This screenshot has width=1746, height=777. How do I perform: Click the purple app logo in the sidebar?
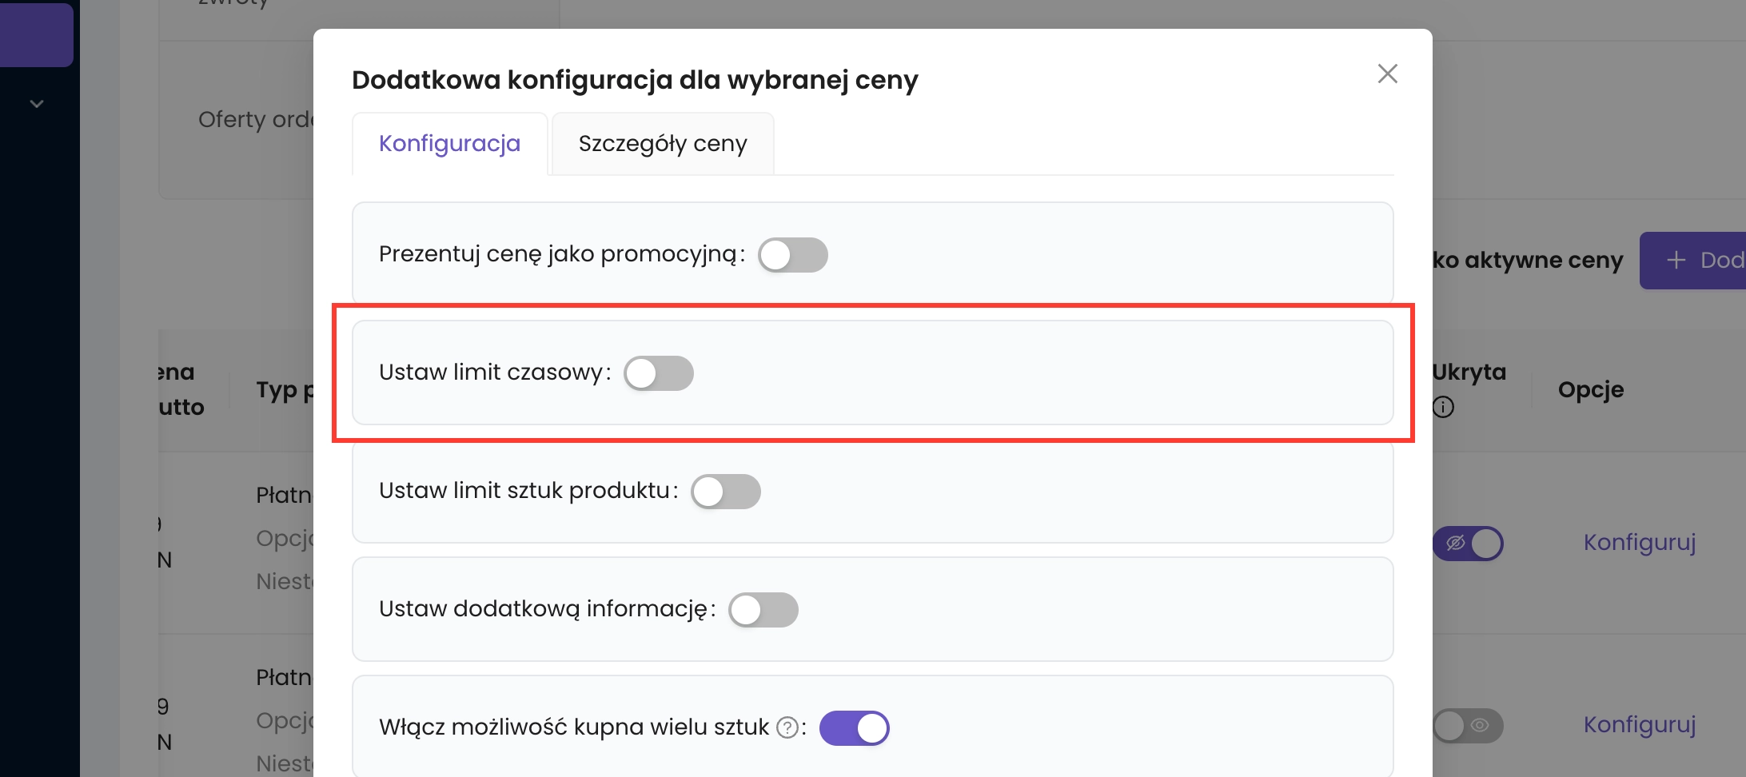point(36,34)
